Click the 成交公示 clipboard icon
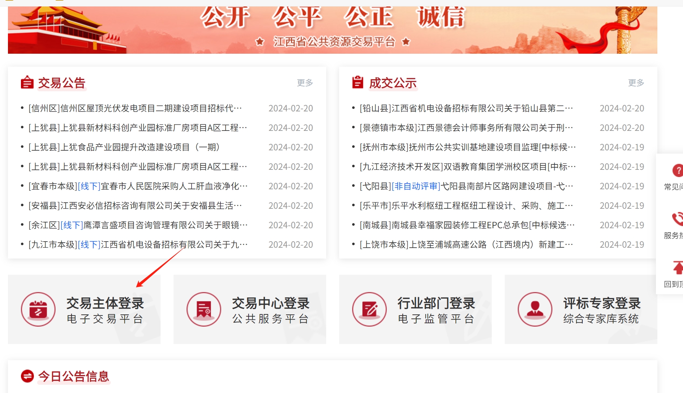The height and width of the screenshot is (393, 683). (358, 82)
